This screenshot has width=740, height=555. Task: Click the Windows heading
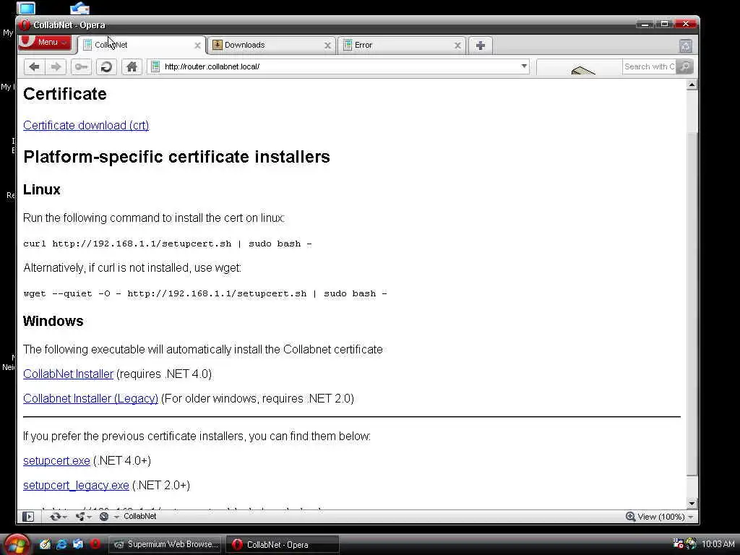(x=53, y=321)
